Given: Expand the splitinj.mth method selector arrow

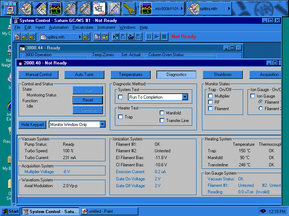Looking at the screenshot, I should [80, 37].
